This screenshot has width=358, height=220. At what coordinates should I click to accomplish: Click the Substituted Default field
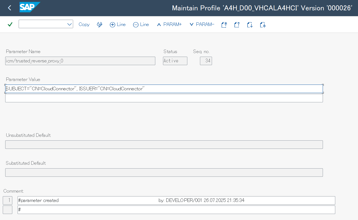tap(164, 172)
